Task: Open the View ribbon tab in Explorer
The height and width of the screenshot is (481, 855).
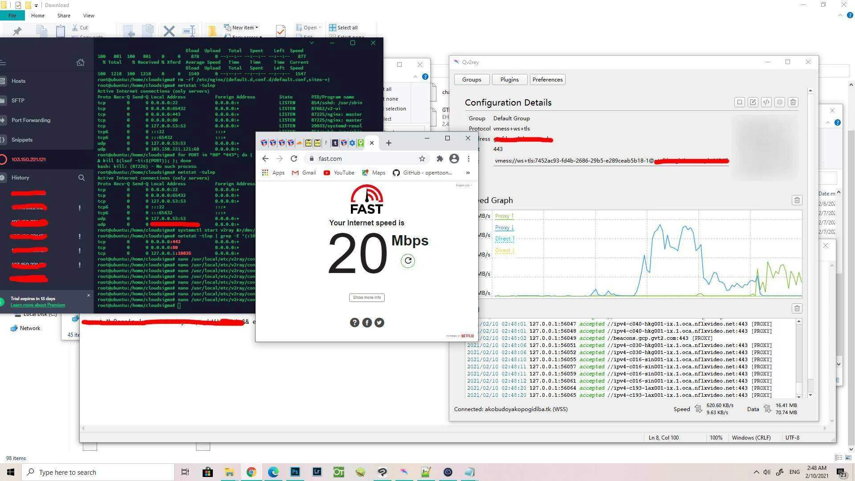Action: 89,16
